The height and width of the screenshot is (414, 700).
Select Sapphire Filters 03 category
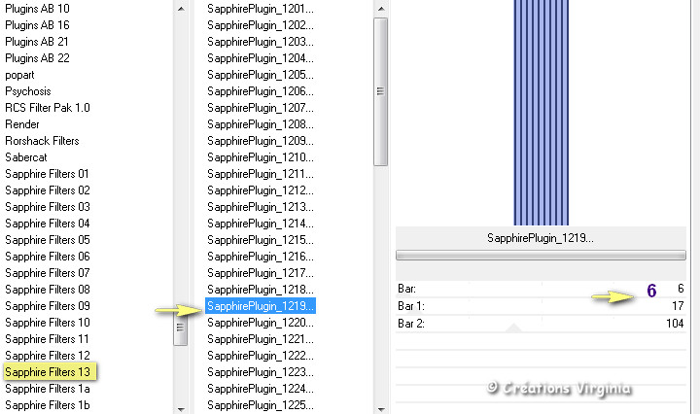click(48, 207)
